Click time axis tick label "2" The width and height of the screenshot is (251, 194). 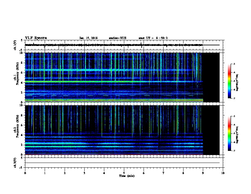65,173
